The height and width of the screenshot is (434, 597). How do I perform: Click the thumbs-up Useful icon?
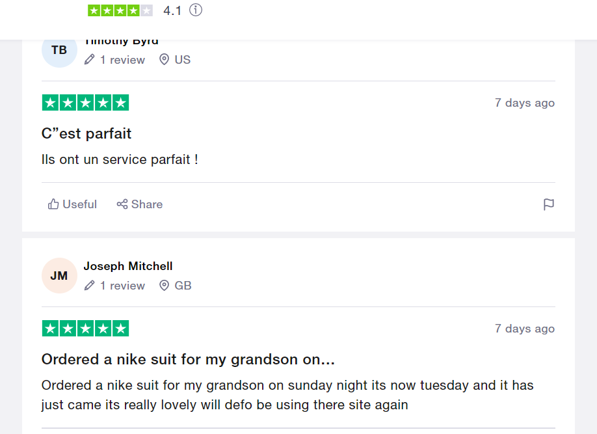[x=53, y=204]
